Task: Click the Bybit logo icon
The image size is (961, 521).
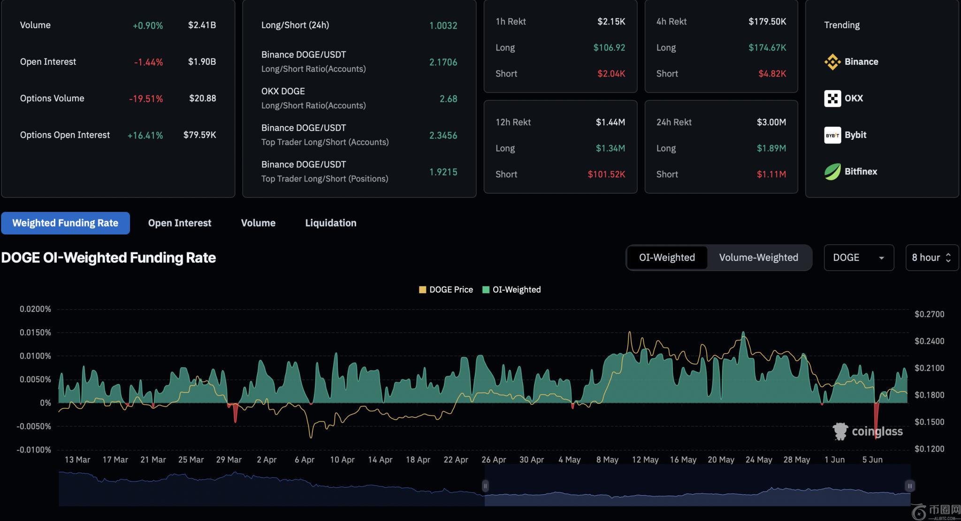Action: (832, 135)
